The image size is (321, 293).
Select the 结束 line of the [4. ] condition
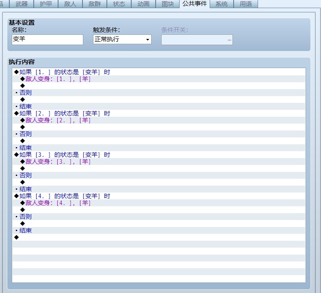click(x=159, y=231)
